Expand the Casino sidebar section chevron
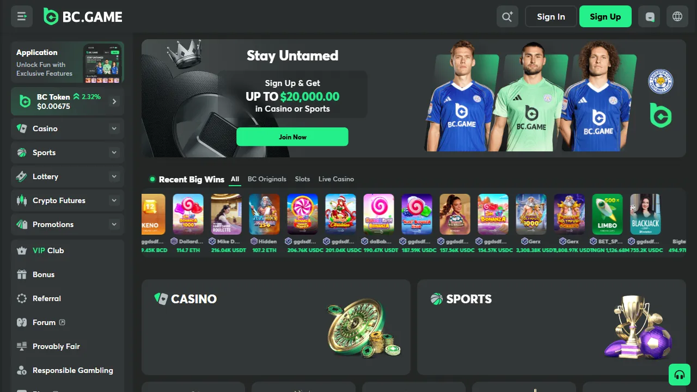The height and width of the screenshot is (392, 697). coord(114,128)
